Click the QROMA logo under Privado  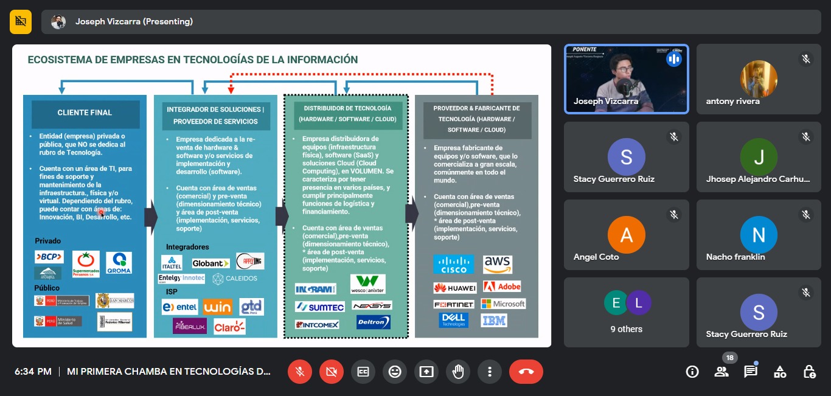119,263
